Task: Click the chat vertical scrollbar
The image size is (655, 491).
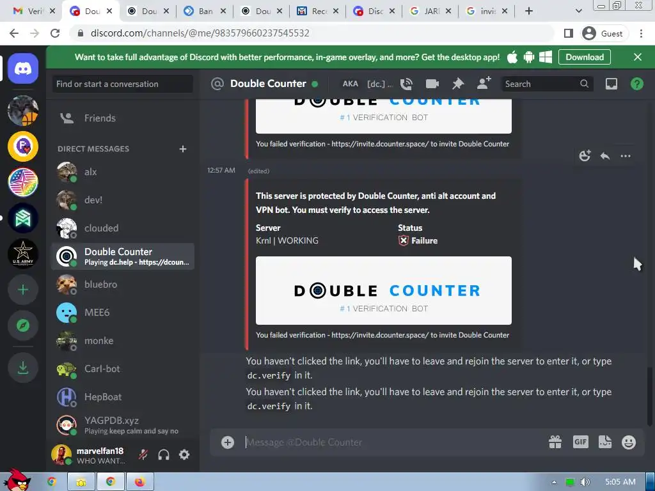Action: (650, 396)
